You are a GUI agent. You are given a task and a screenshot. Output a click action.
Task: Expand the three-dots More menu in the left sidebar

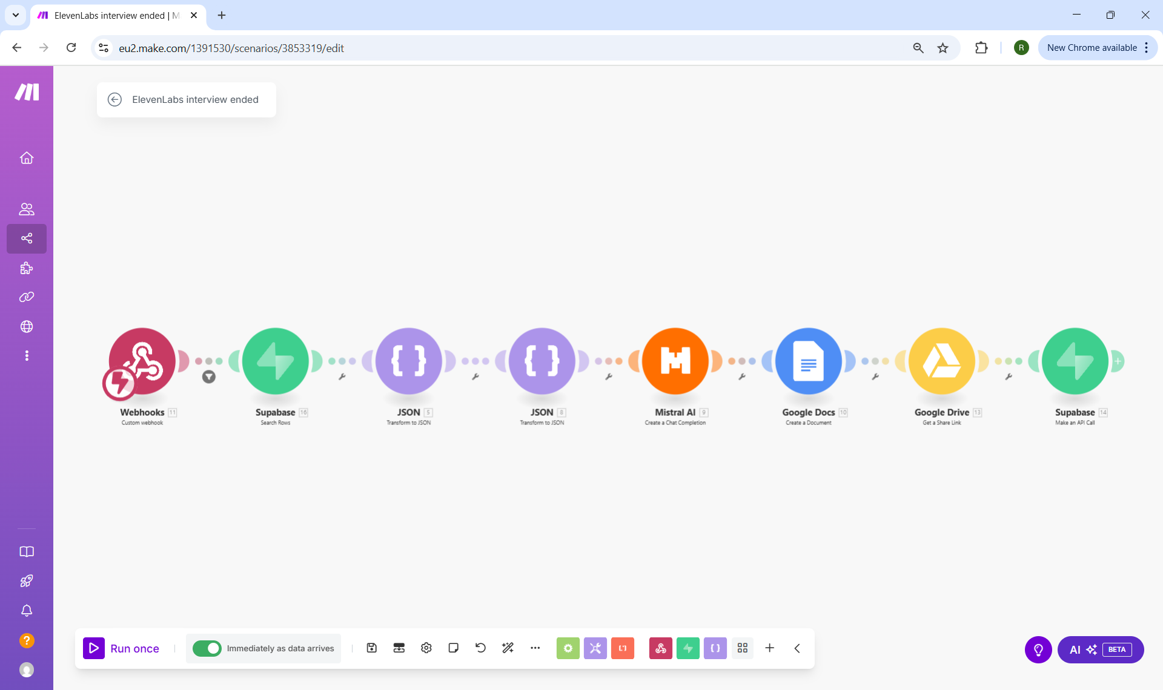pos(27,356)
